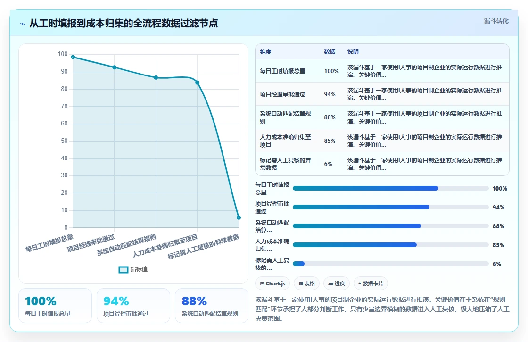Click the 项目经理审批通过 progress label
Image resolution: width=528 pixels, height=342 pixels.
pyautogui.click(x=272, y=207)
